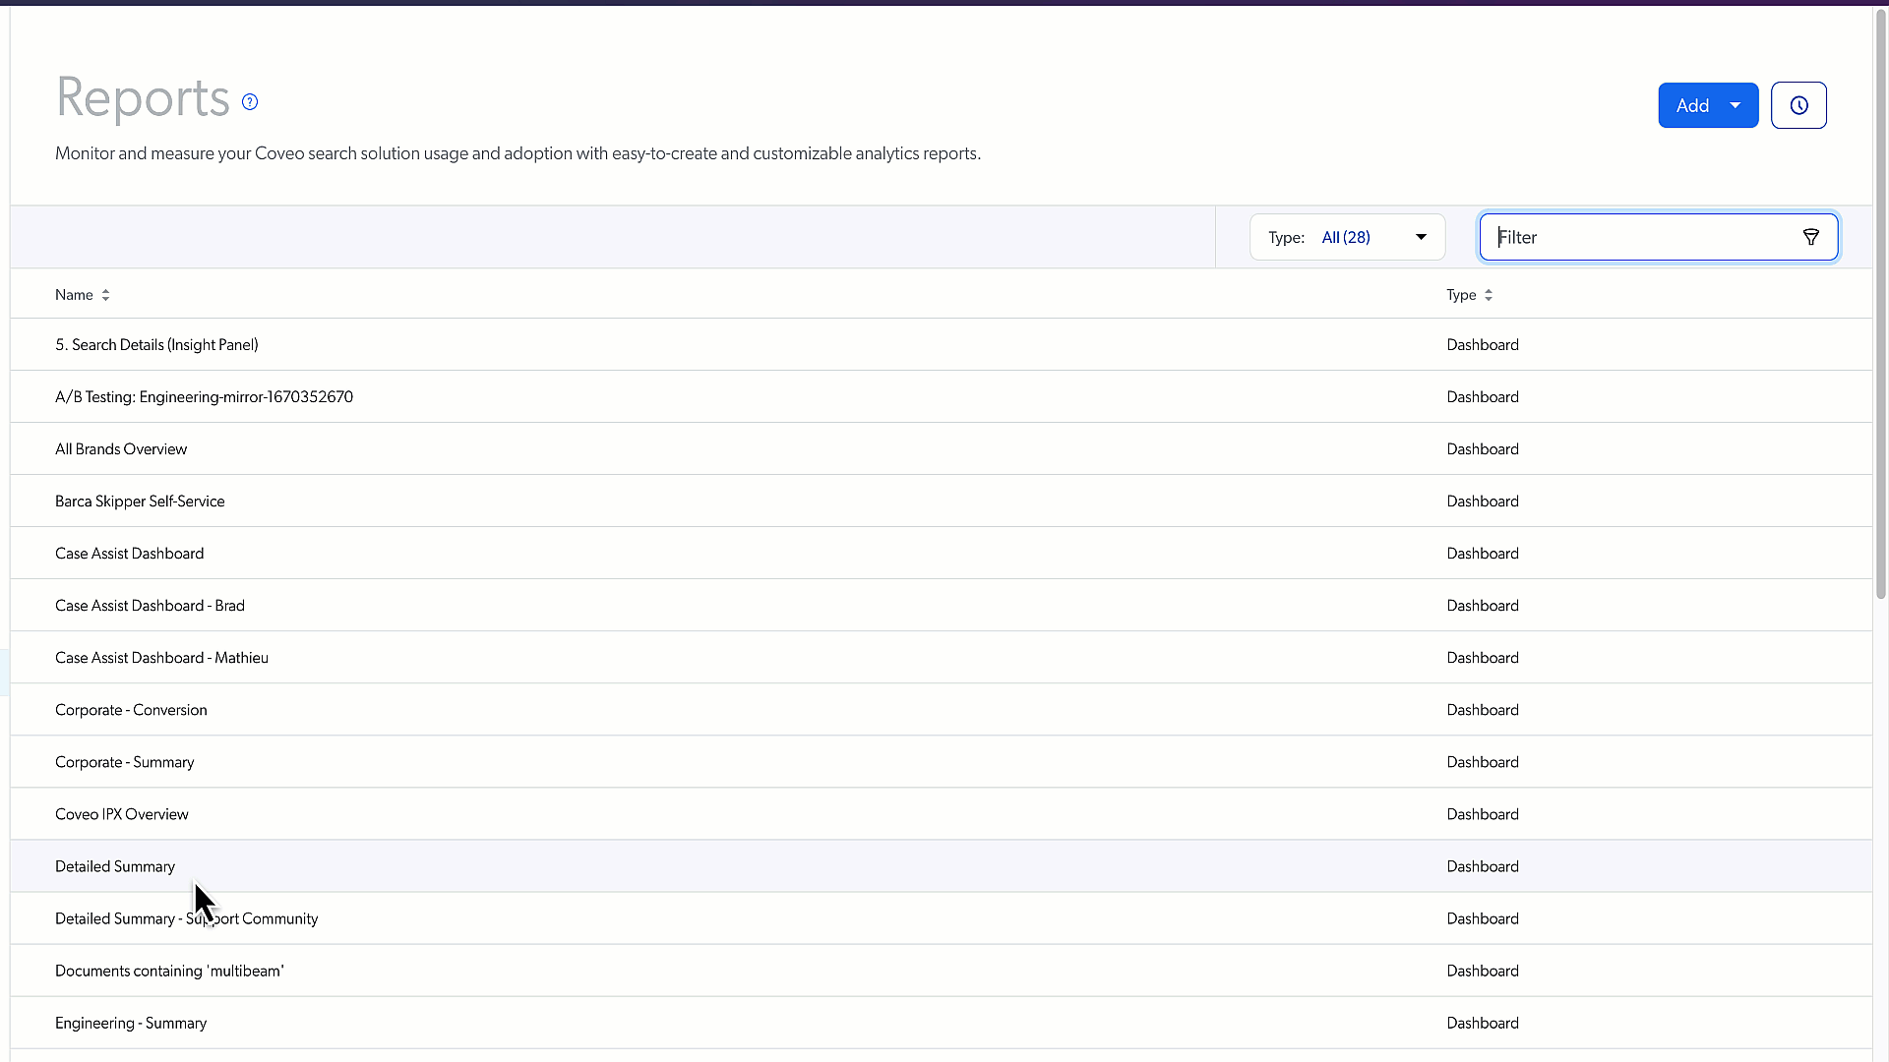Sort reports using Type column arrows
1889x1062 pixels.
pos(1488,295)
